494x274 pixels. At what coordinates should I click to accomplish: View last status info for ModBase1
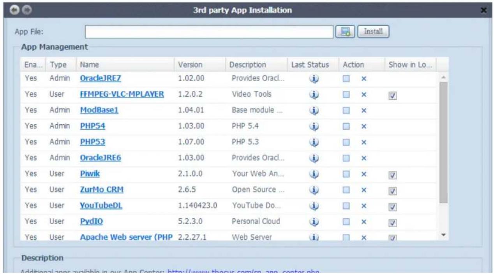pyautogui.click(x=314, y=110)
